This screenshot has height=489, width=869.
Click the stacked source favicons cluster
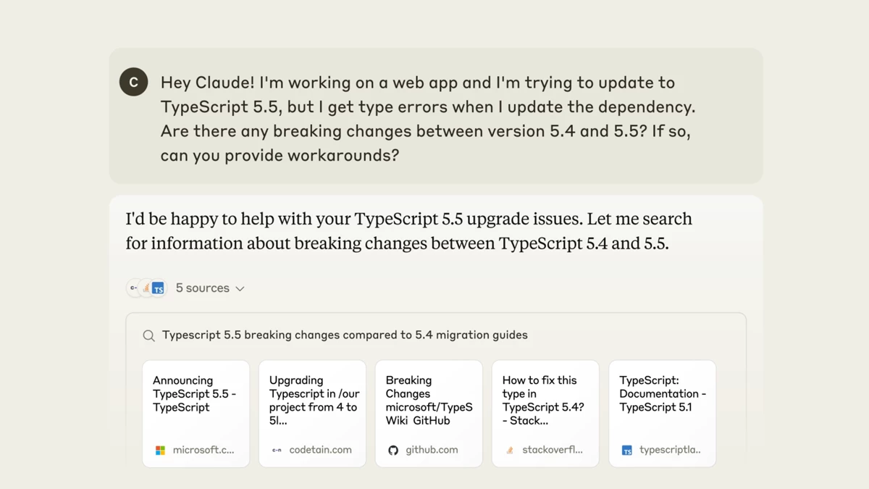pyautogui.click(x=146, y=288)
